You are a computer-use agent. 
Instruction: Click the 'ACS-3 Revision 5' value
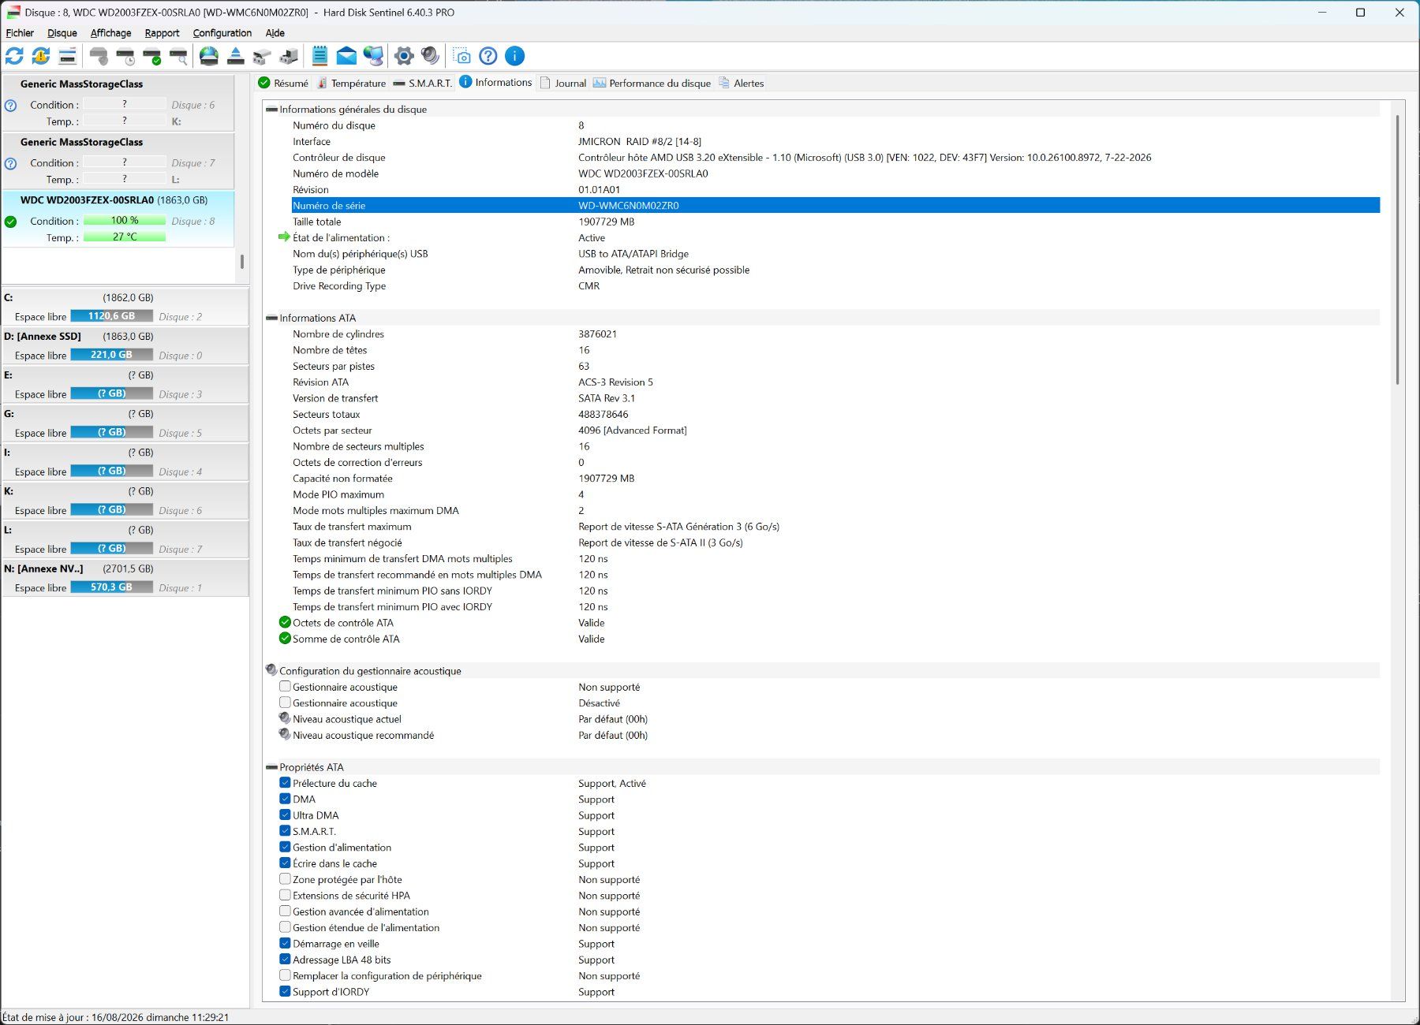(615, 382)
